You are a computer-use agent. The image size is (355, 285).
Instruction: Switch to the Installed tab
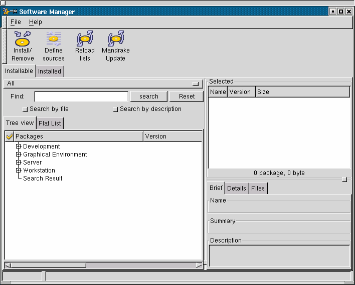50,71
